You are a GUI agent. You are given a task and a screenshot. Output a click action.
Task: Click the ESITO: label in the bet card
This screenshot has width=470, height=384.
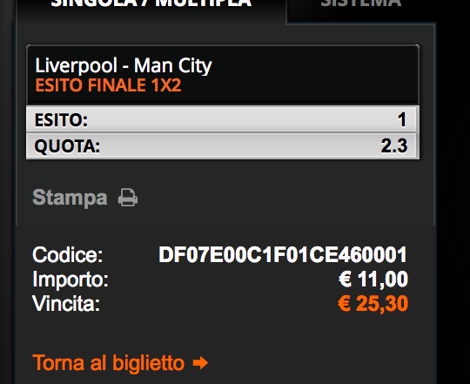point(61,120)
